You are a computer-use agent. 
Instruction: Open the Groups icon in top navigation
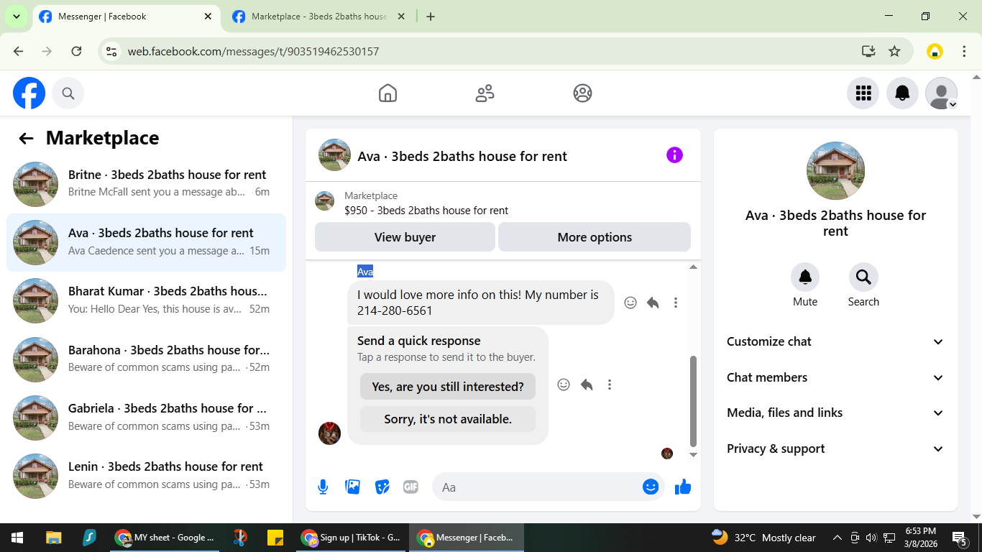pyautogui.click(x=582, y=93)
